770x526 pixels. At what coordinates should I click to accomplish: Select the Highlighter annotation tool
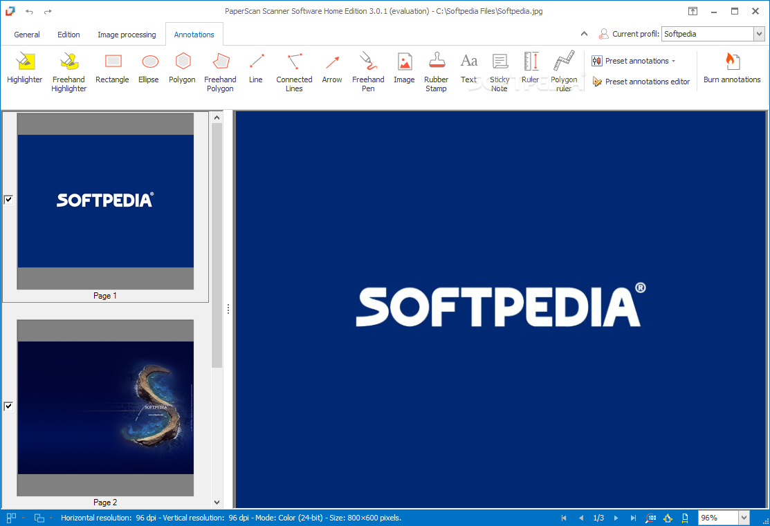(x=24, y=68)
